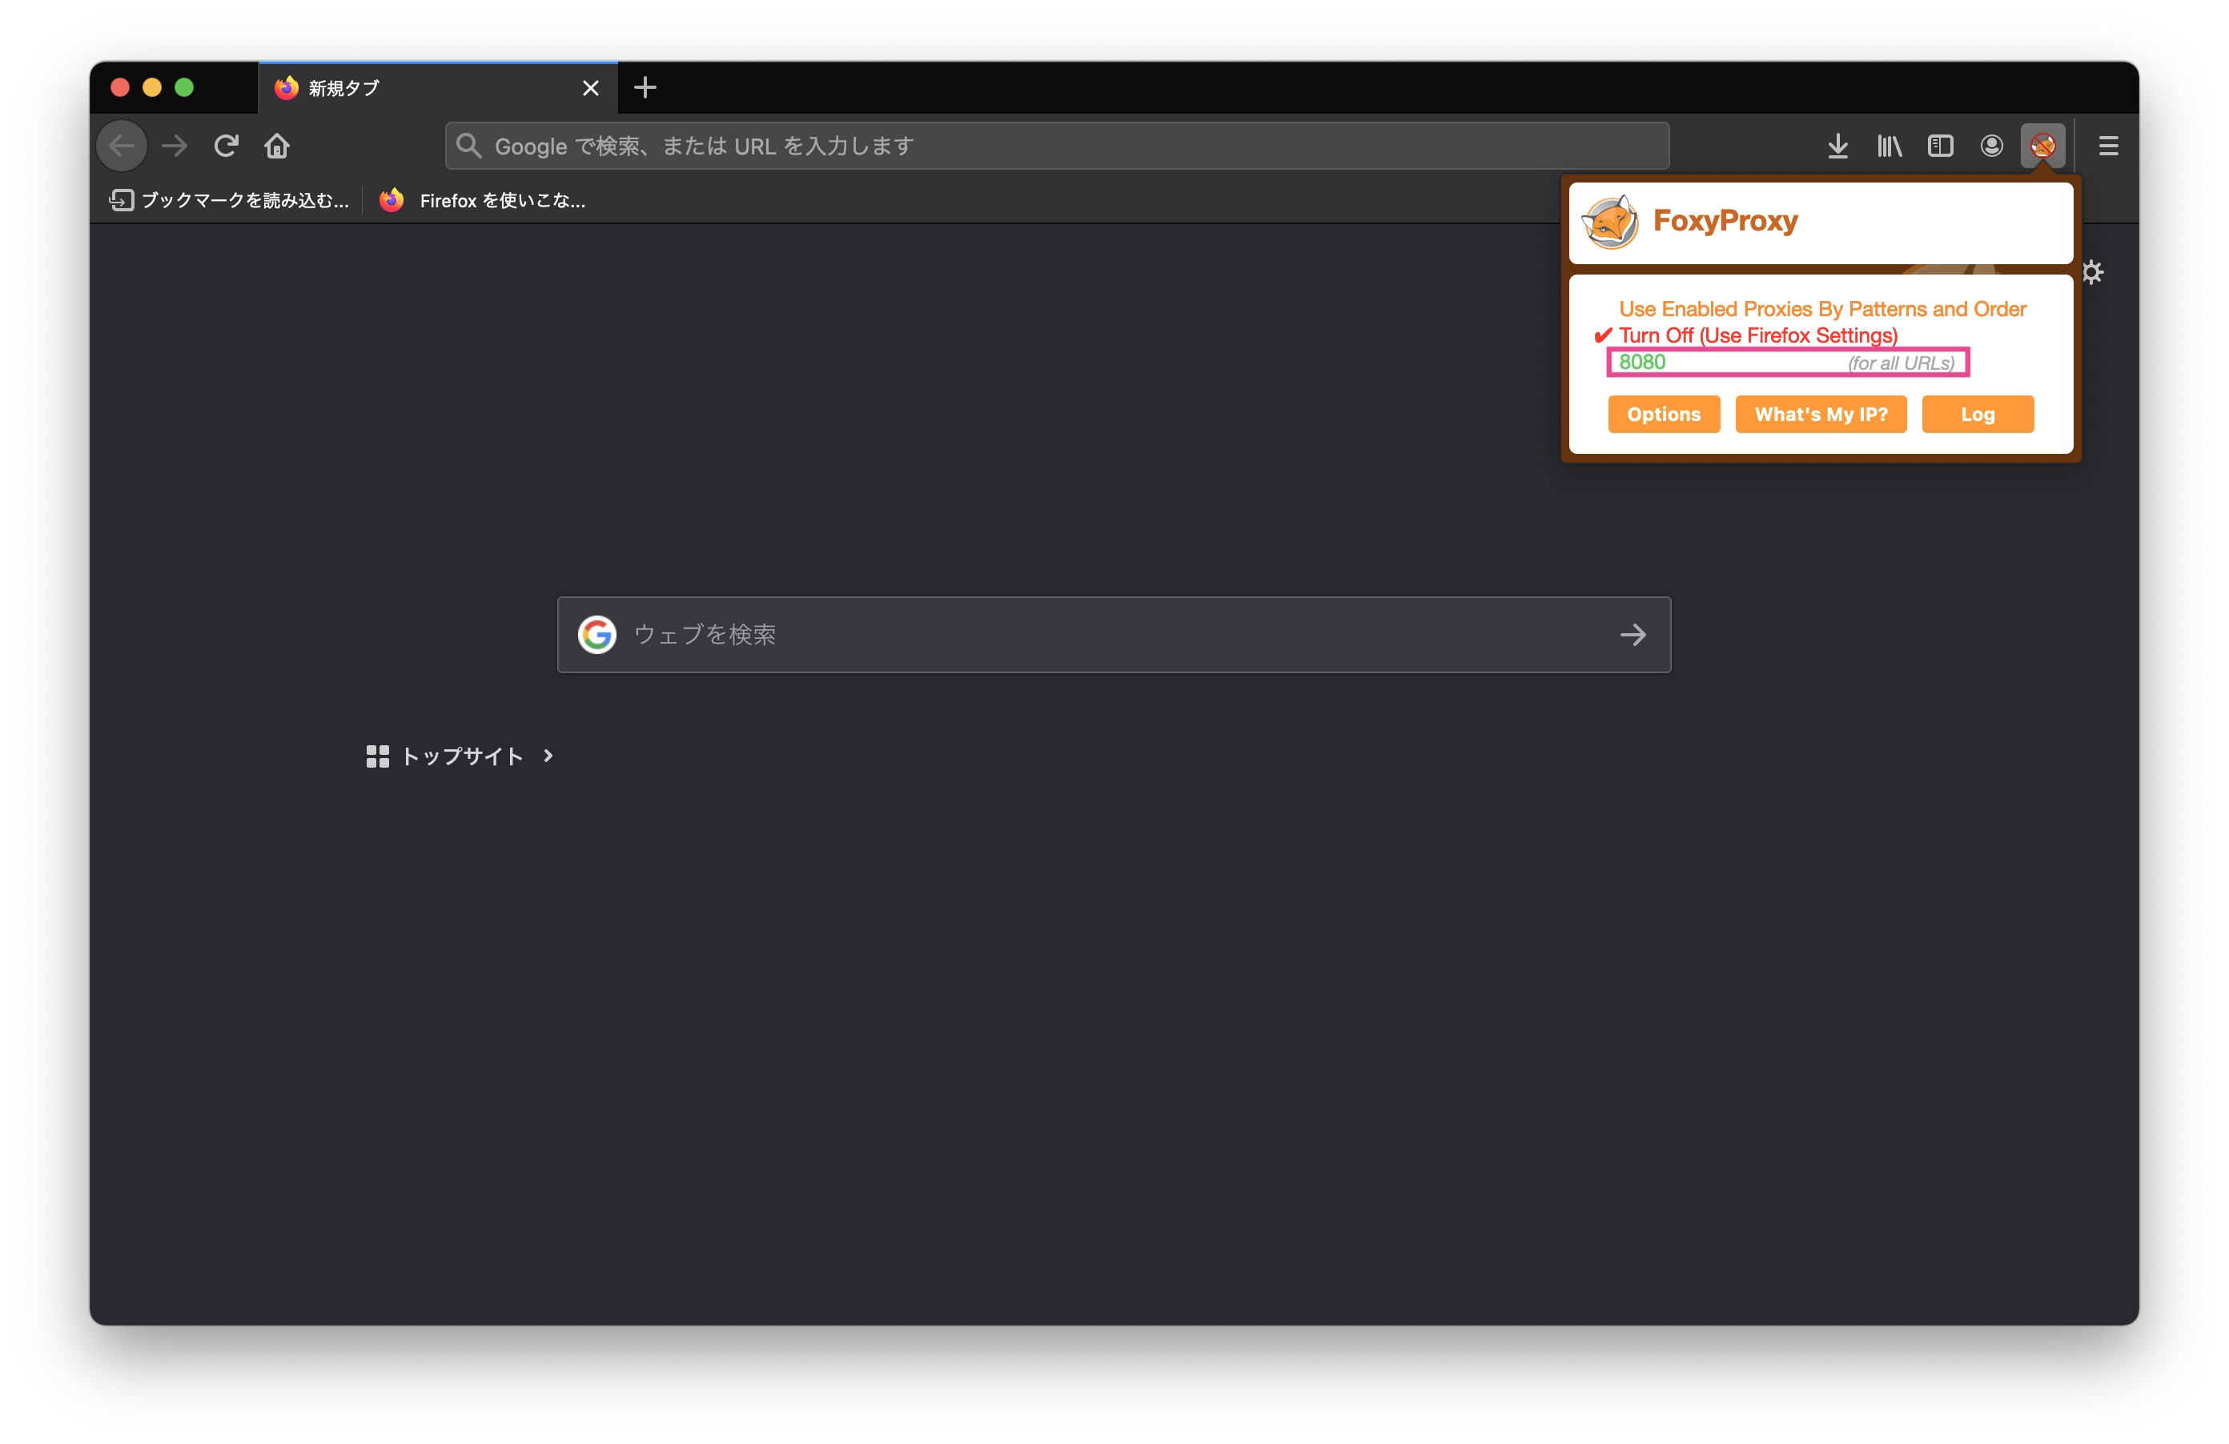Open the FoxyProxy Log
Screen dimensions: 2229x1444
pyautogui.click(x=1977, y=415)
